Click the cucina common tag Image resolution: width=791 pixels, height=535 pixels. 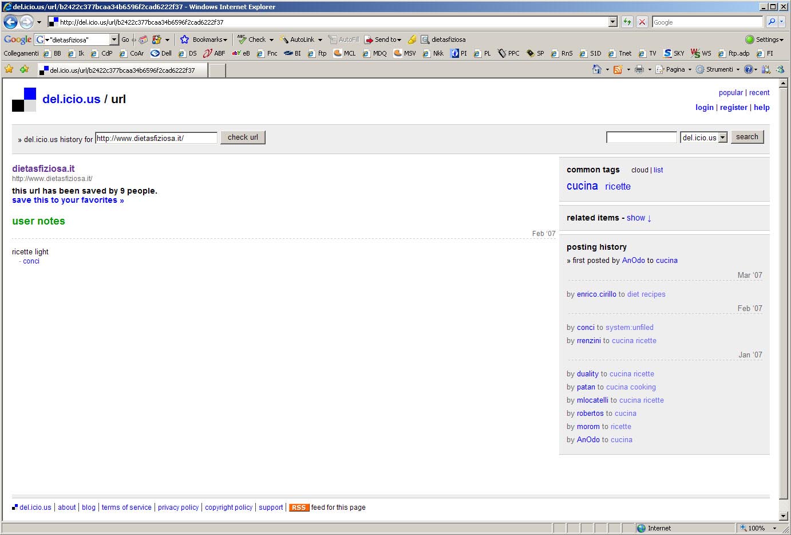(582, 186)
